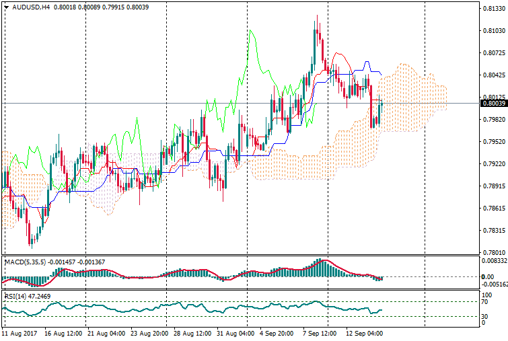The width and height of the screenshot is (508, 341).
Task: Select the MACD(5,35,5) indicator label
Action: point(24,261)
